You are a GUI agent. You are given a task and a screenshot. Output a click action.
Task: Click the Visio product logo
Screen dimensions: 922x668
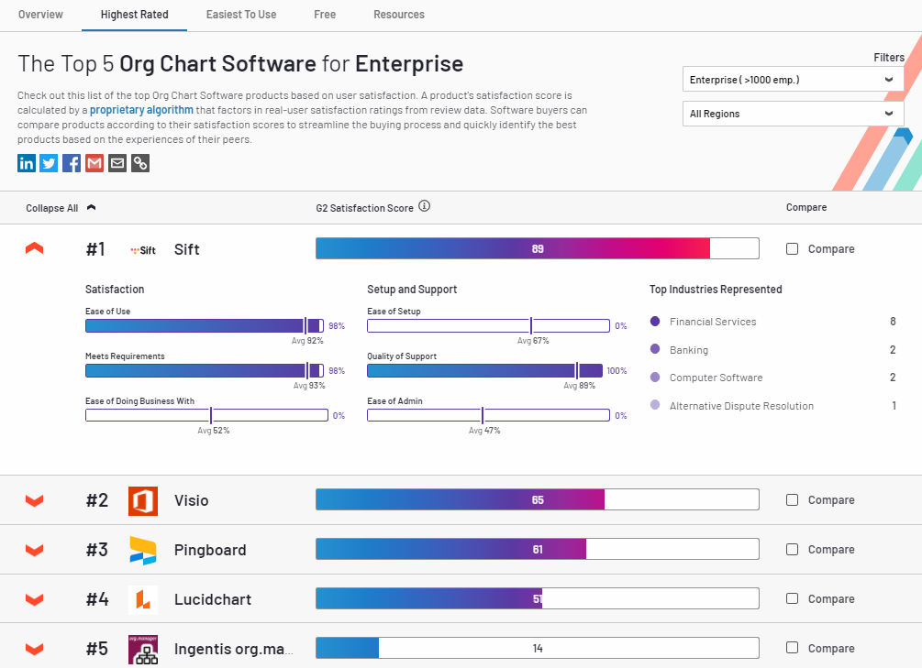click(143, 501)
